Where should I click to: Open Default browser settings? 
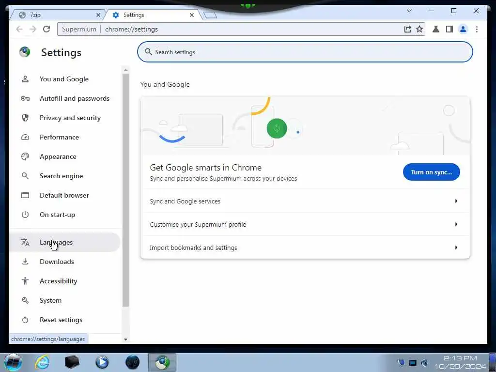pos(65,195)
